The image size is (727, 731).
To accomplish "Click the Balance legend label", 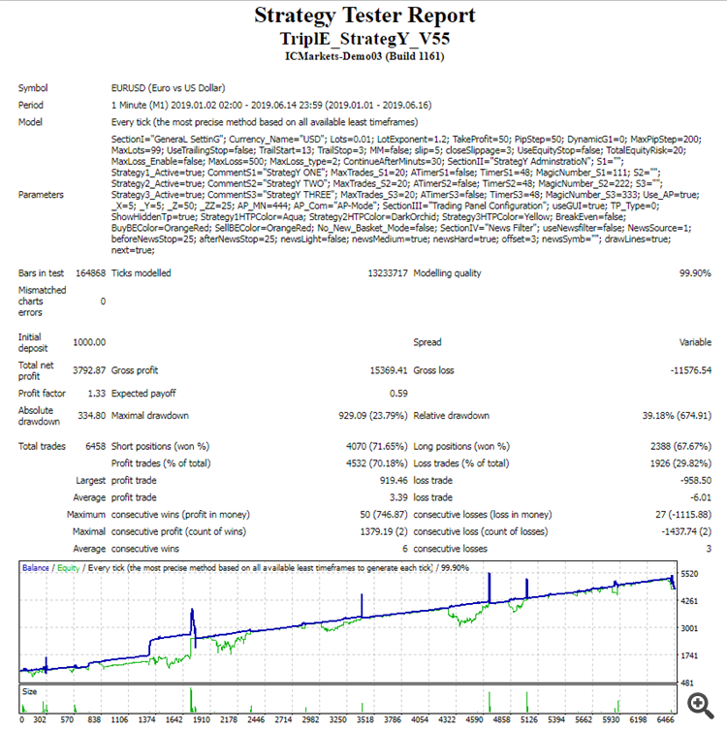I will coord(36,568).
